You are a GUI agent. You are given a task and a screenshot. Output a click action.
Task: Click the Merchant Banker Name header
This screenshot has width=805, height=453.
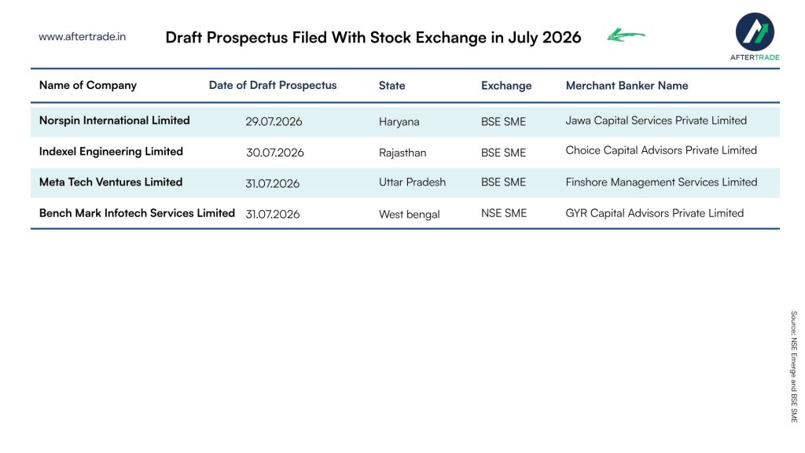pyautogui.click(x=627, y=86)
